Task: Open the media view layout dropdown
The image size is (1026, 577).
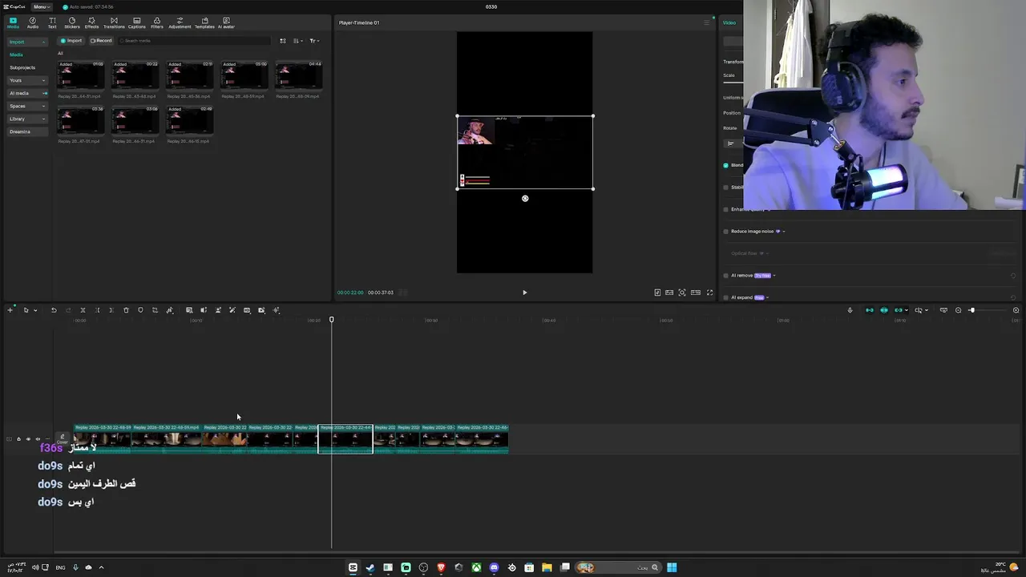Action: pos(283,41)
